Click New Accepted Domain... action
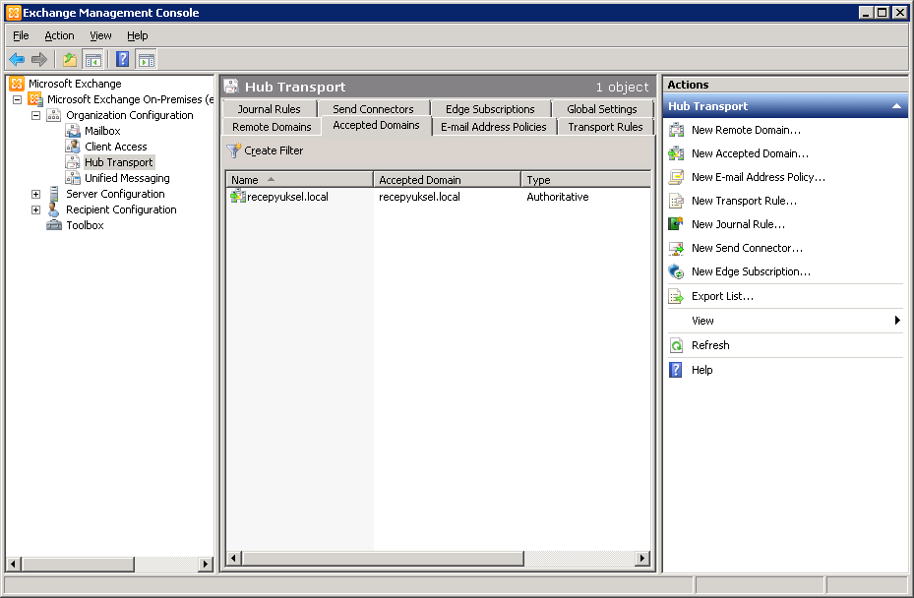The width and height of the screenshot is (914, 598). [750, 153]
